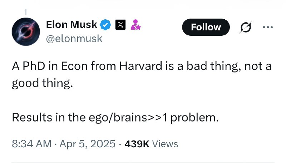
Task: Open the three-dot more options menu
Action: (x=268, y=27)
